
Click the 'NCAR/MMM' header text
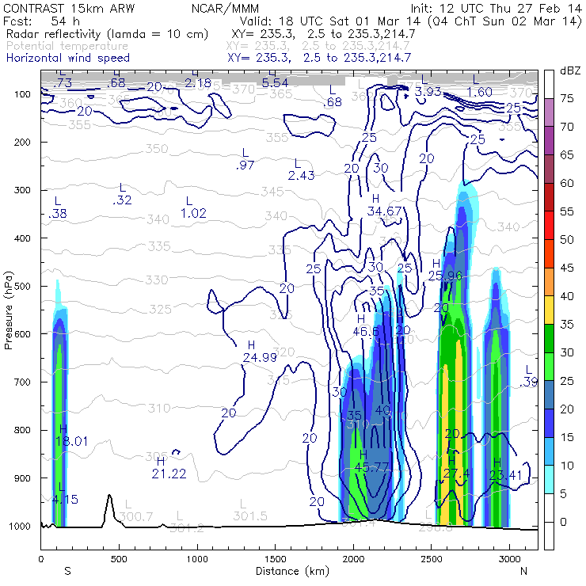click(225, 8)
